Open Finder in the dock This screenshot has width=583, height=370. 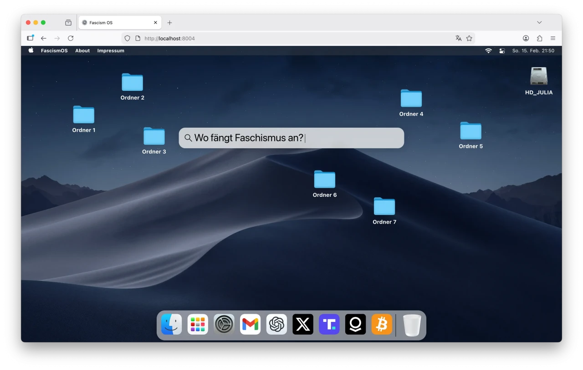pos(172,325)
